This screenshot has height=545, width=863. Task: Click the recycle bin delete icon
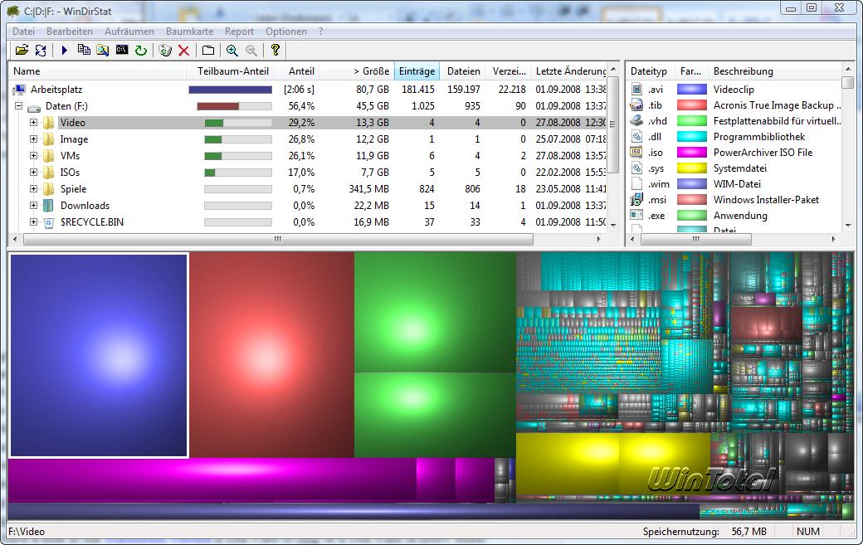165,51
